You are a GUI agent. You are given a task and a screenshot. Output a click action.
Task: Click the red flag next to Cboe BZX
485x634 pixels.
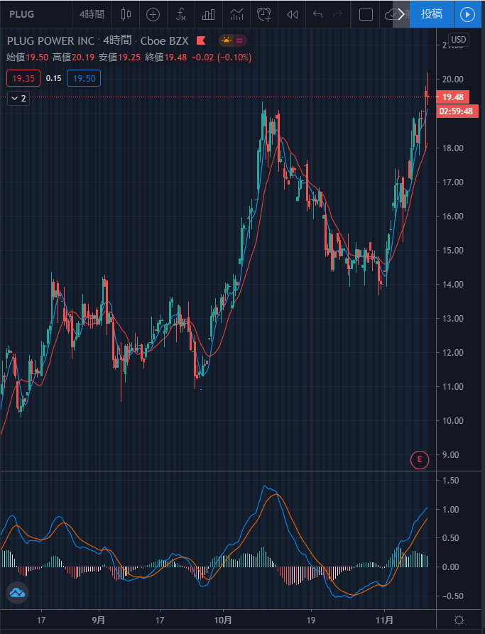(x=201, y=40)
